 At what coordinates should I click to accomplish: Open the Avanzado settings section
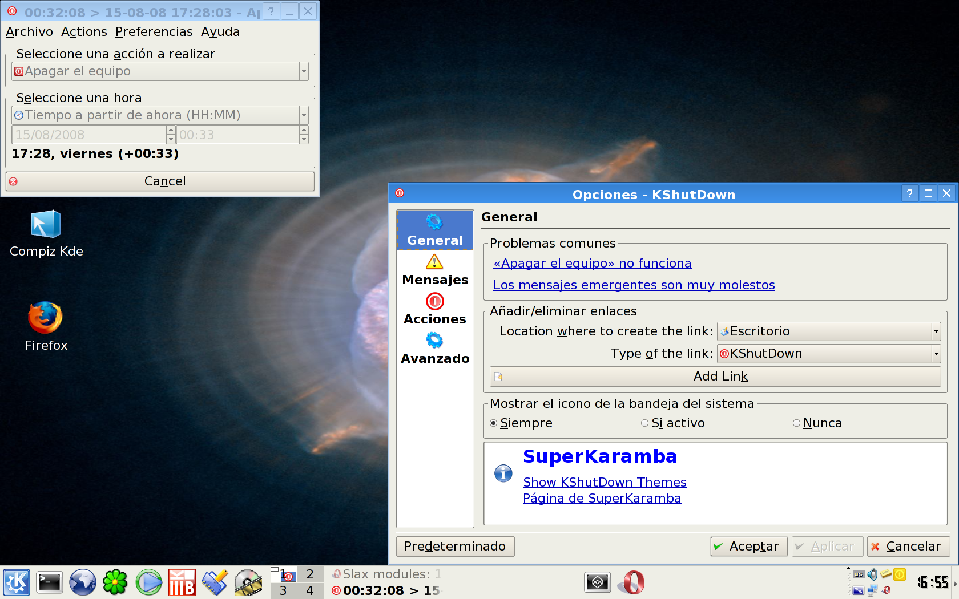(x=434, y=349)
